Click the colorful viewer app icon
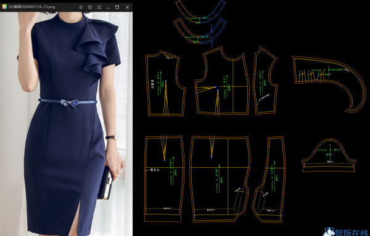The width and height of the screenshot is (370, 236). [x=4, y=7]
